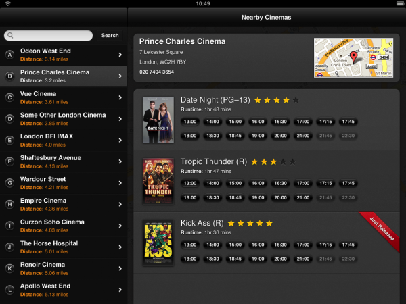406x304 pixels.
Task: Tap the Date Night (PG-13) title
Action: tap(215, 100)
